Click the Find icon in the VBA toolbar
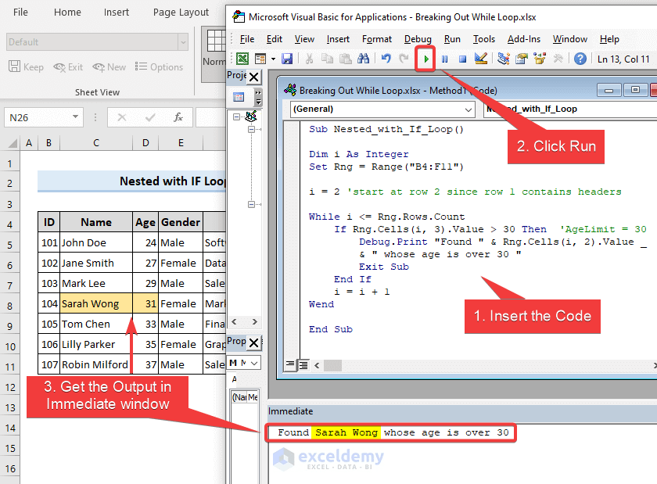Viewport: 657px width, 484px height. click(362, 59)
